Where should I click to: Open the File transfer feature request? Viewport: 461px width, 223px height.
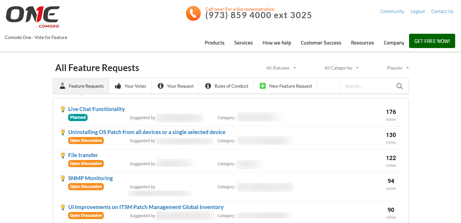(x=83, y=155)
